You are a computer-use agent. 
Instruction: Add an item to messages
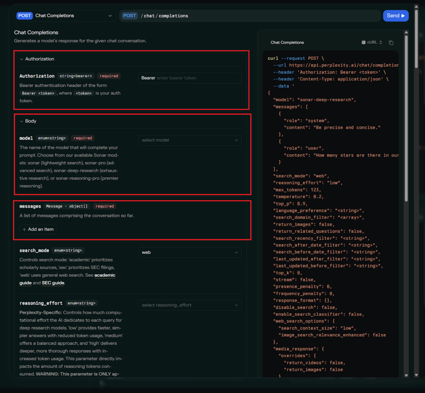click(38, 229)
